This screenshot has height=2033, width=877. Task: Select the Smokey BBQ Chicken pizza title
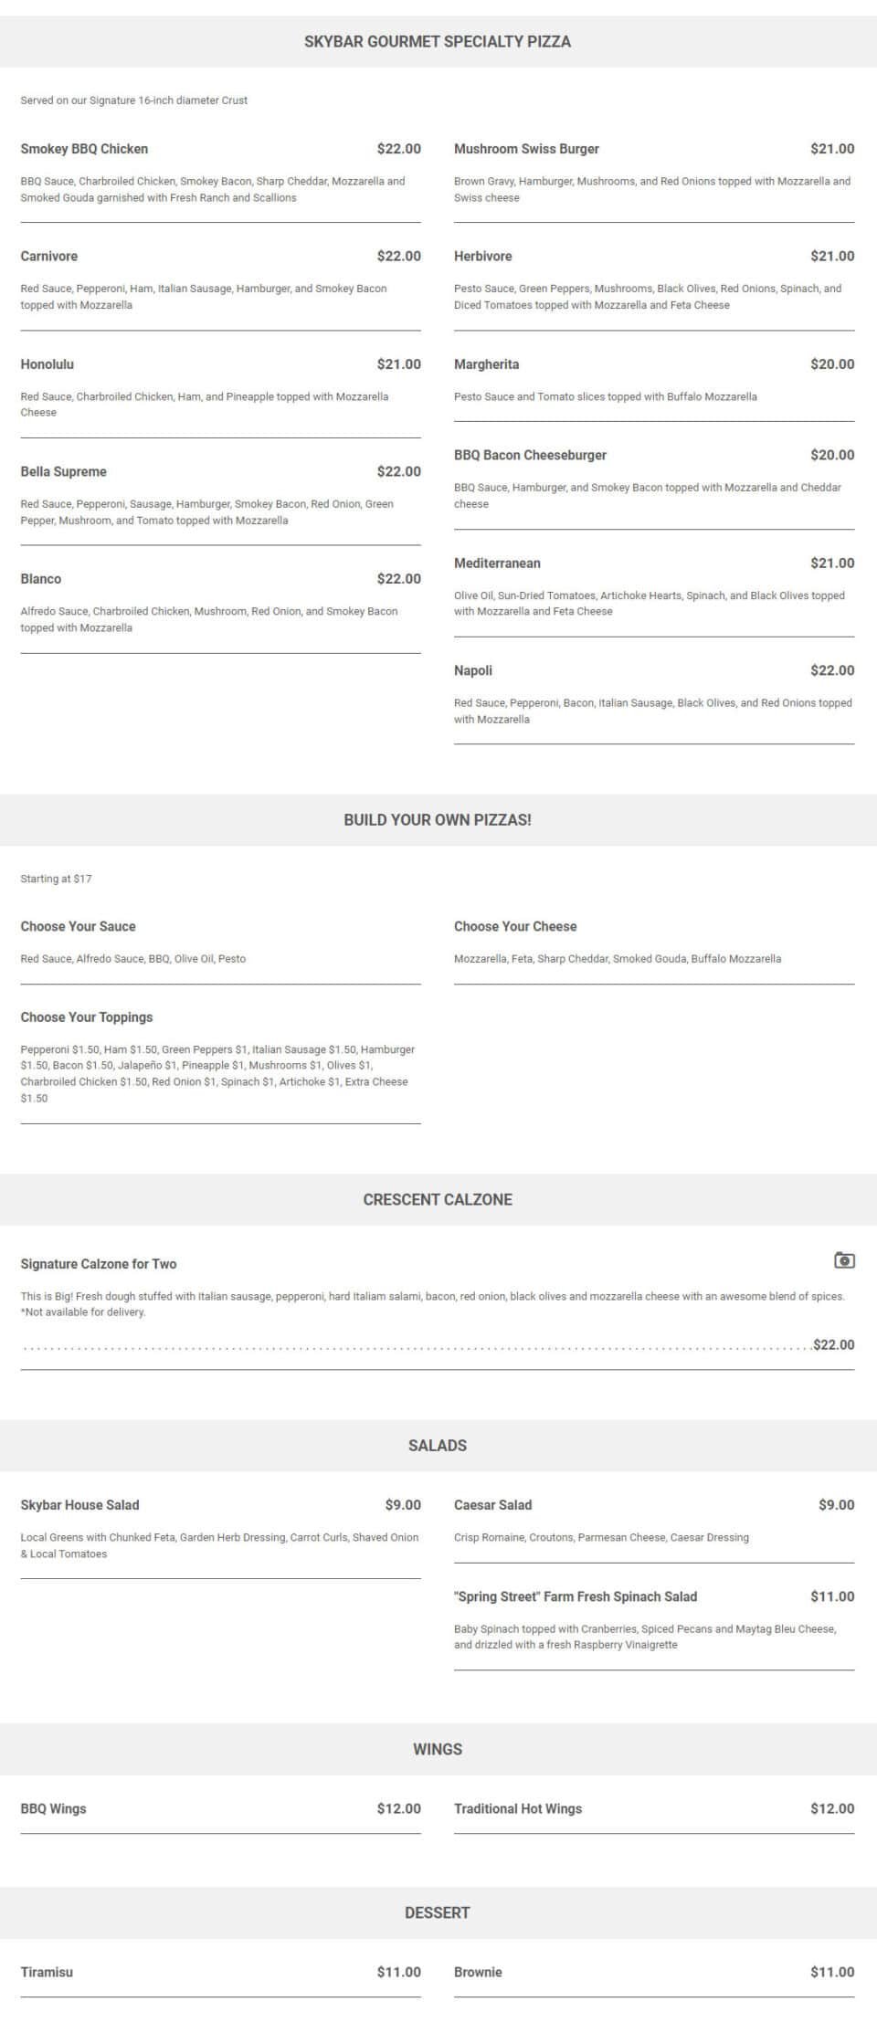click(x=84, y=149)
